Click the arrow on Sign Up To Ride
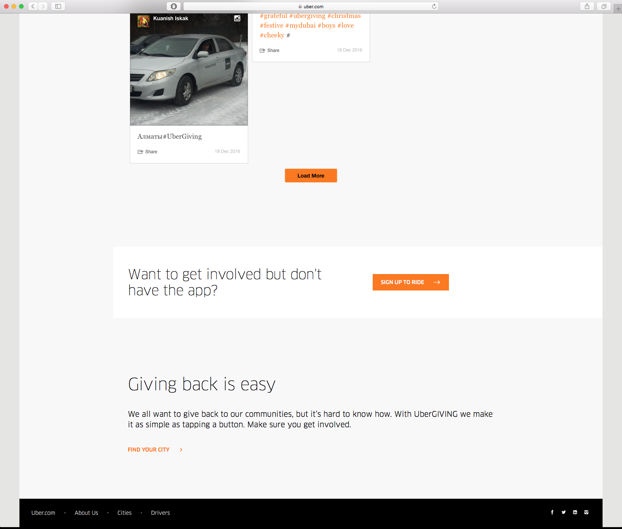The width and height of the screenshot is (622, 529). pos(437,282)
